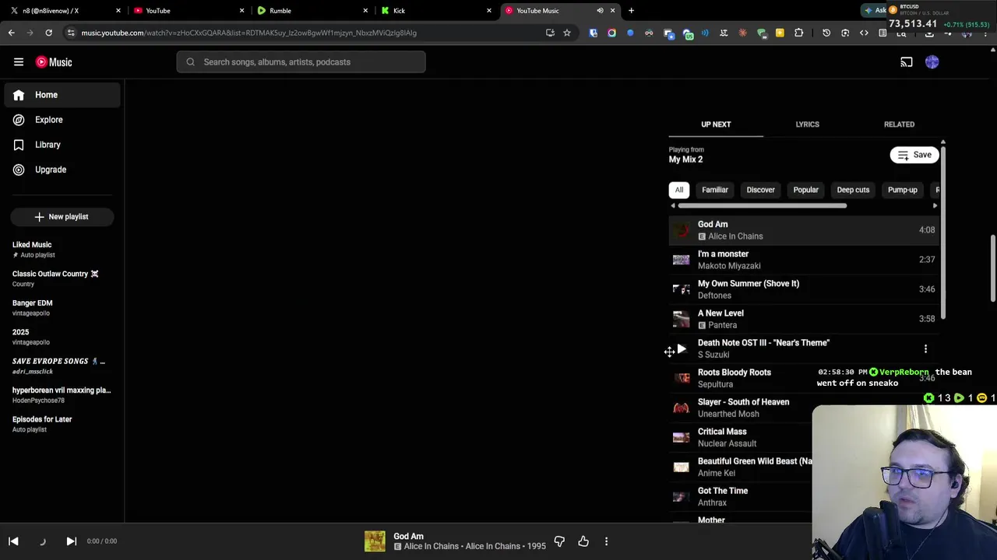This screenshot has width=997, height=560.
Task: Click the YouTube Music logo
Action: [54, 62]
